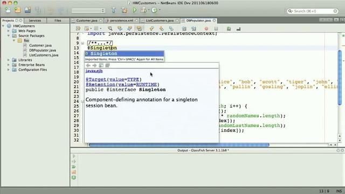This screenshot has width=345, height=194.
Task: Click the Find Next Occurrence icon
Action: (x=129, y=29)
